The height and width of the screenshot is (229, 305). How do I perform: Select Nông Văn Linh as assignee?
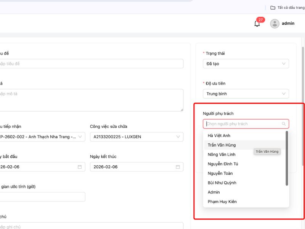coord(222,155)
